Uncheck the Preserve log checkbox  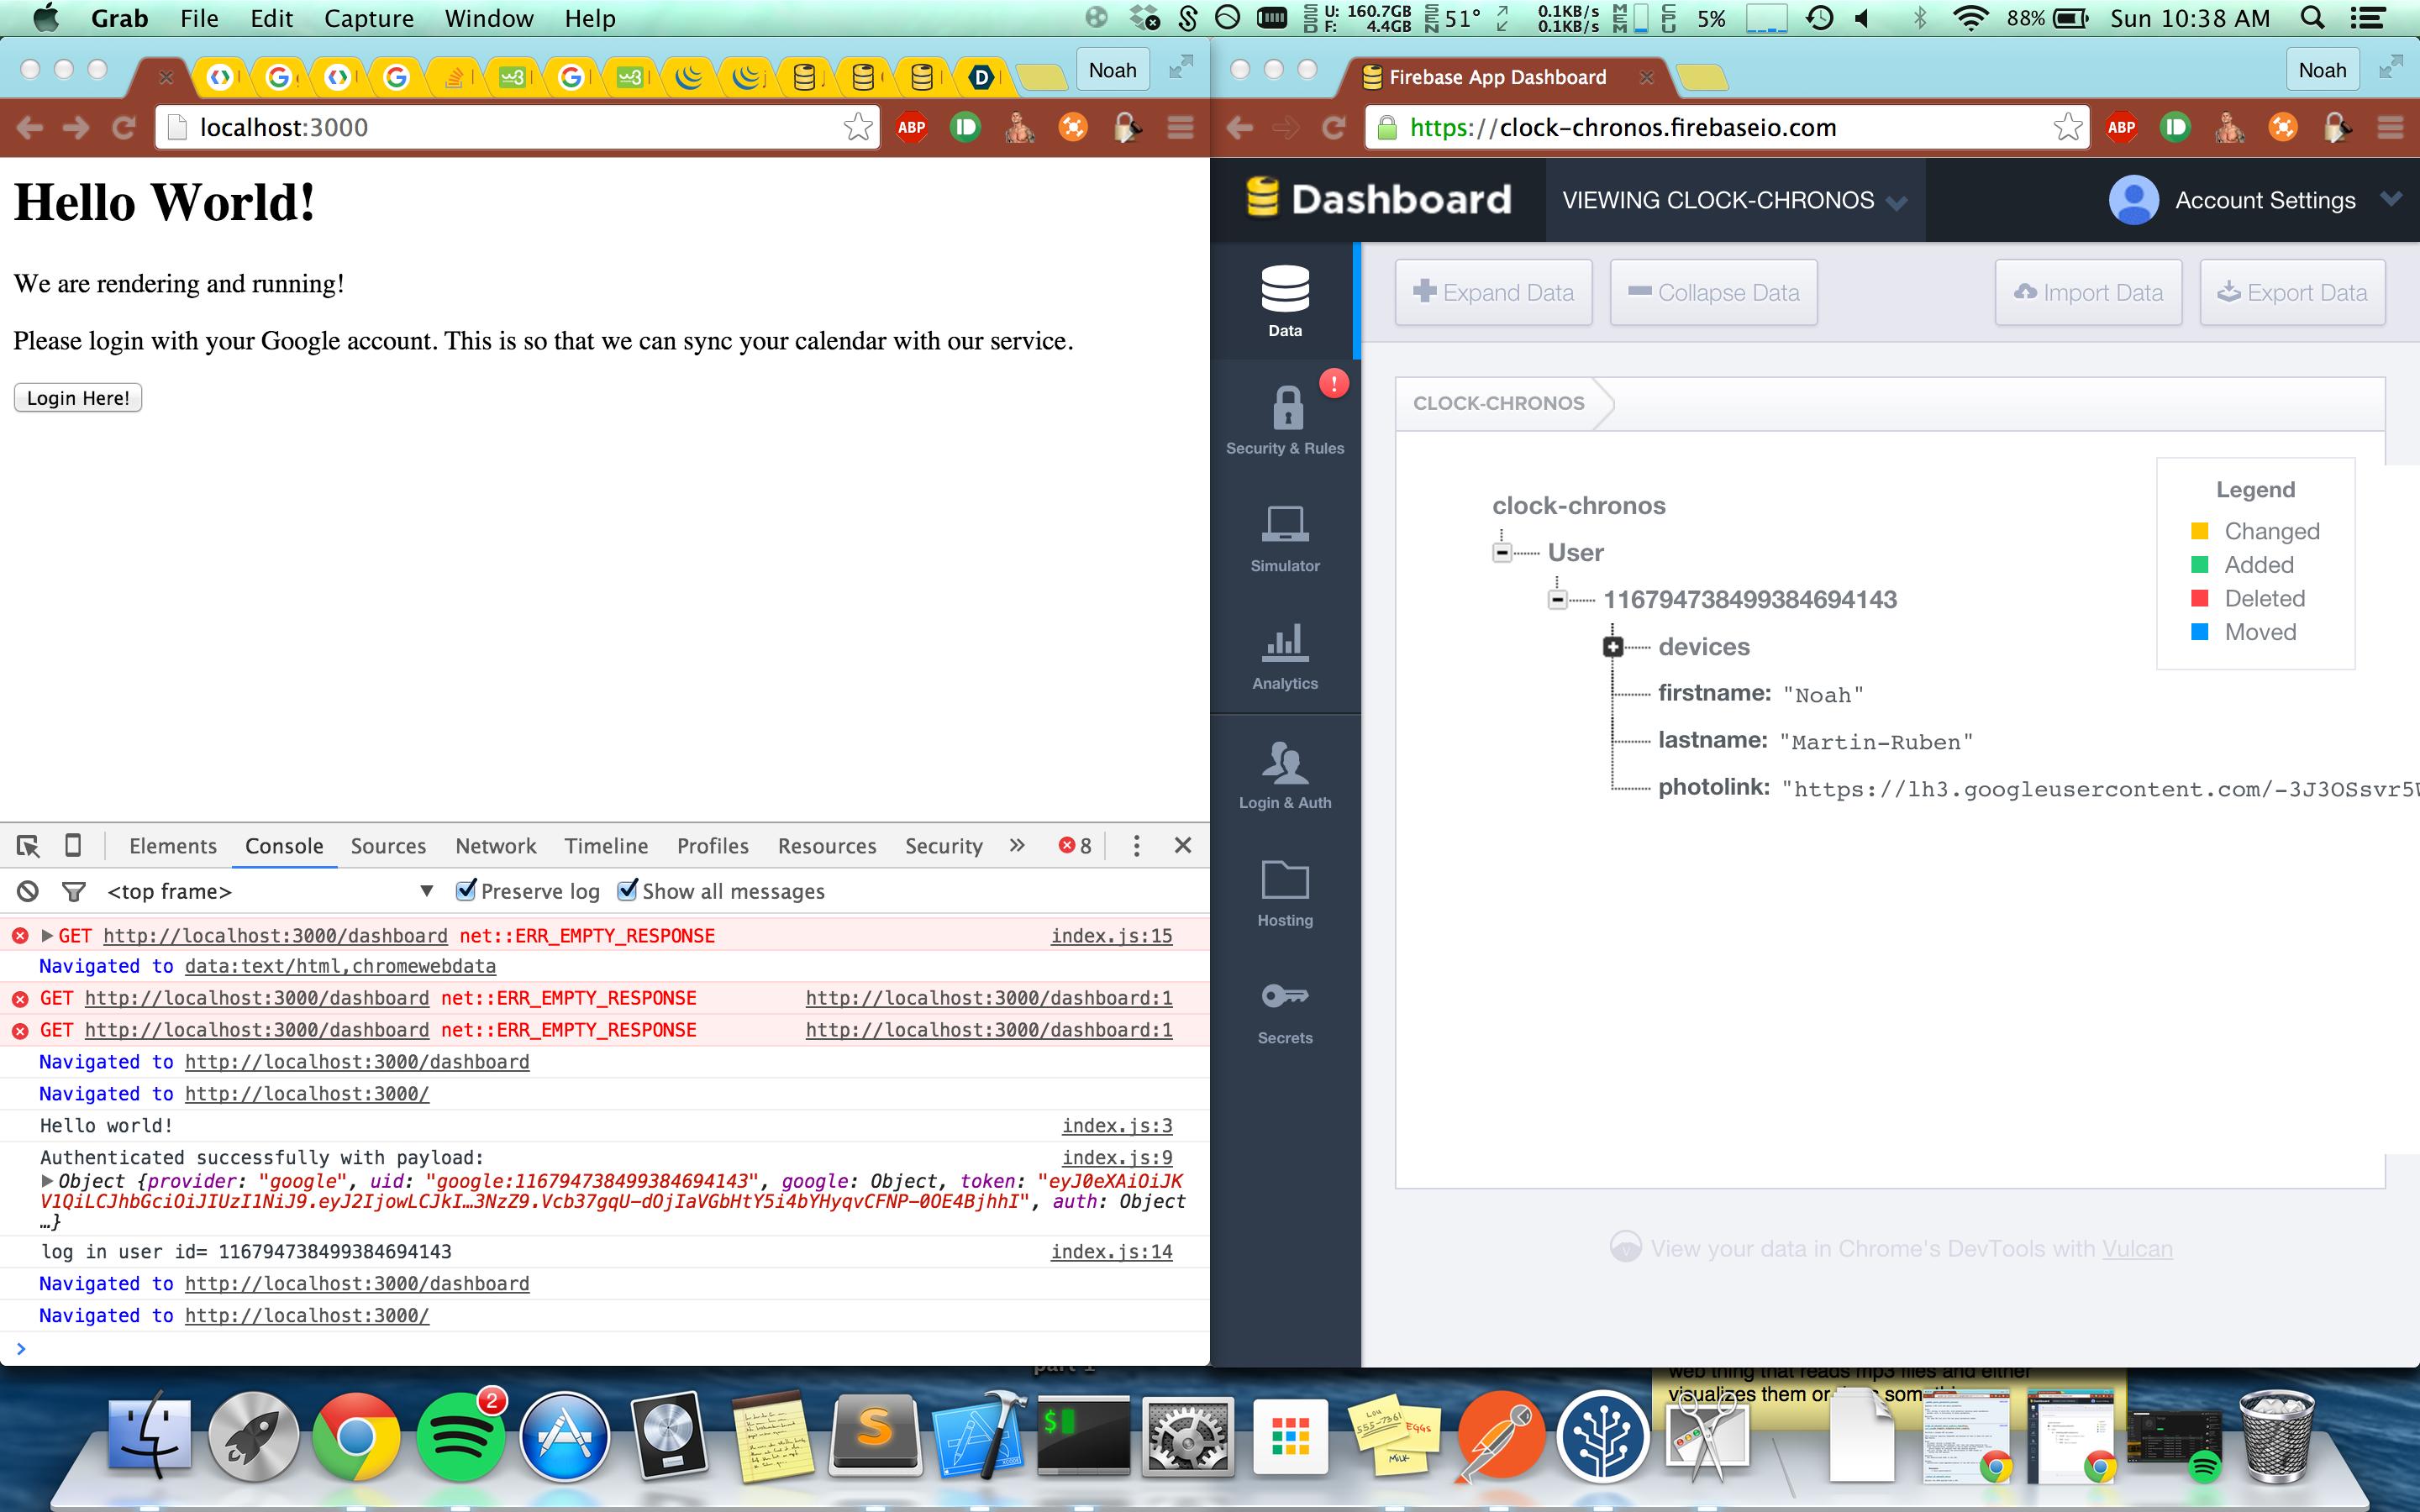click(466, 890)
